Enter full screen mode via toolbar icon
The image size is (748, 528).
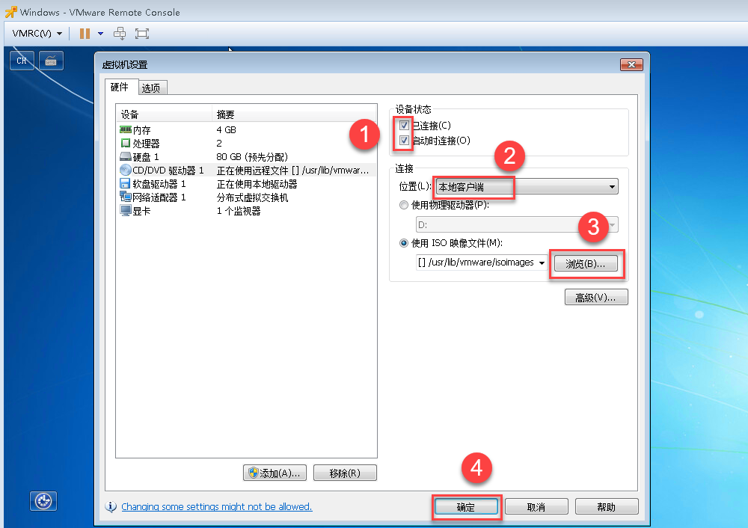pyautogui.click(x=142, y=34)
